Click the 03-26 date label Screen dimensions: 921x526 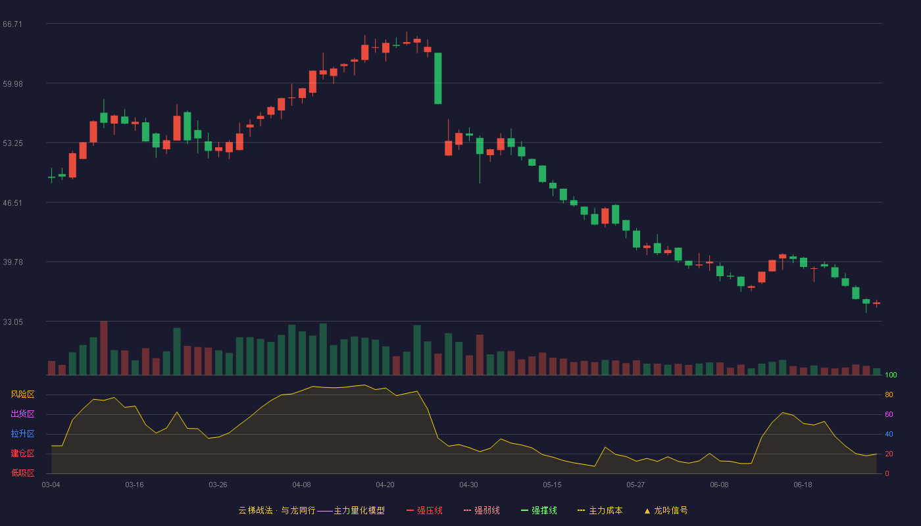[218, 485]
